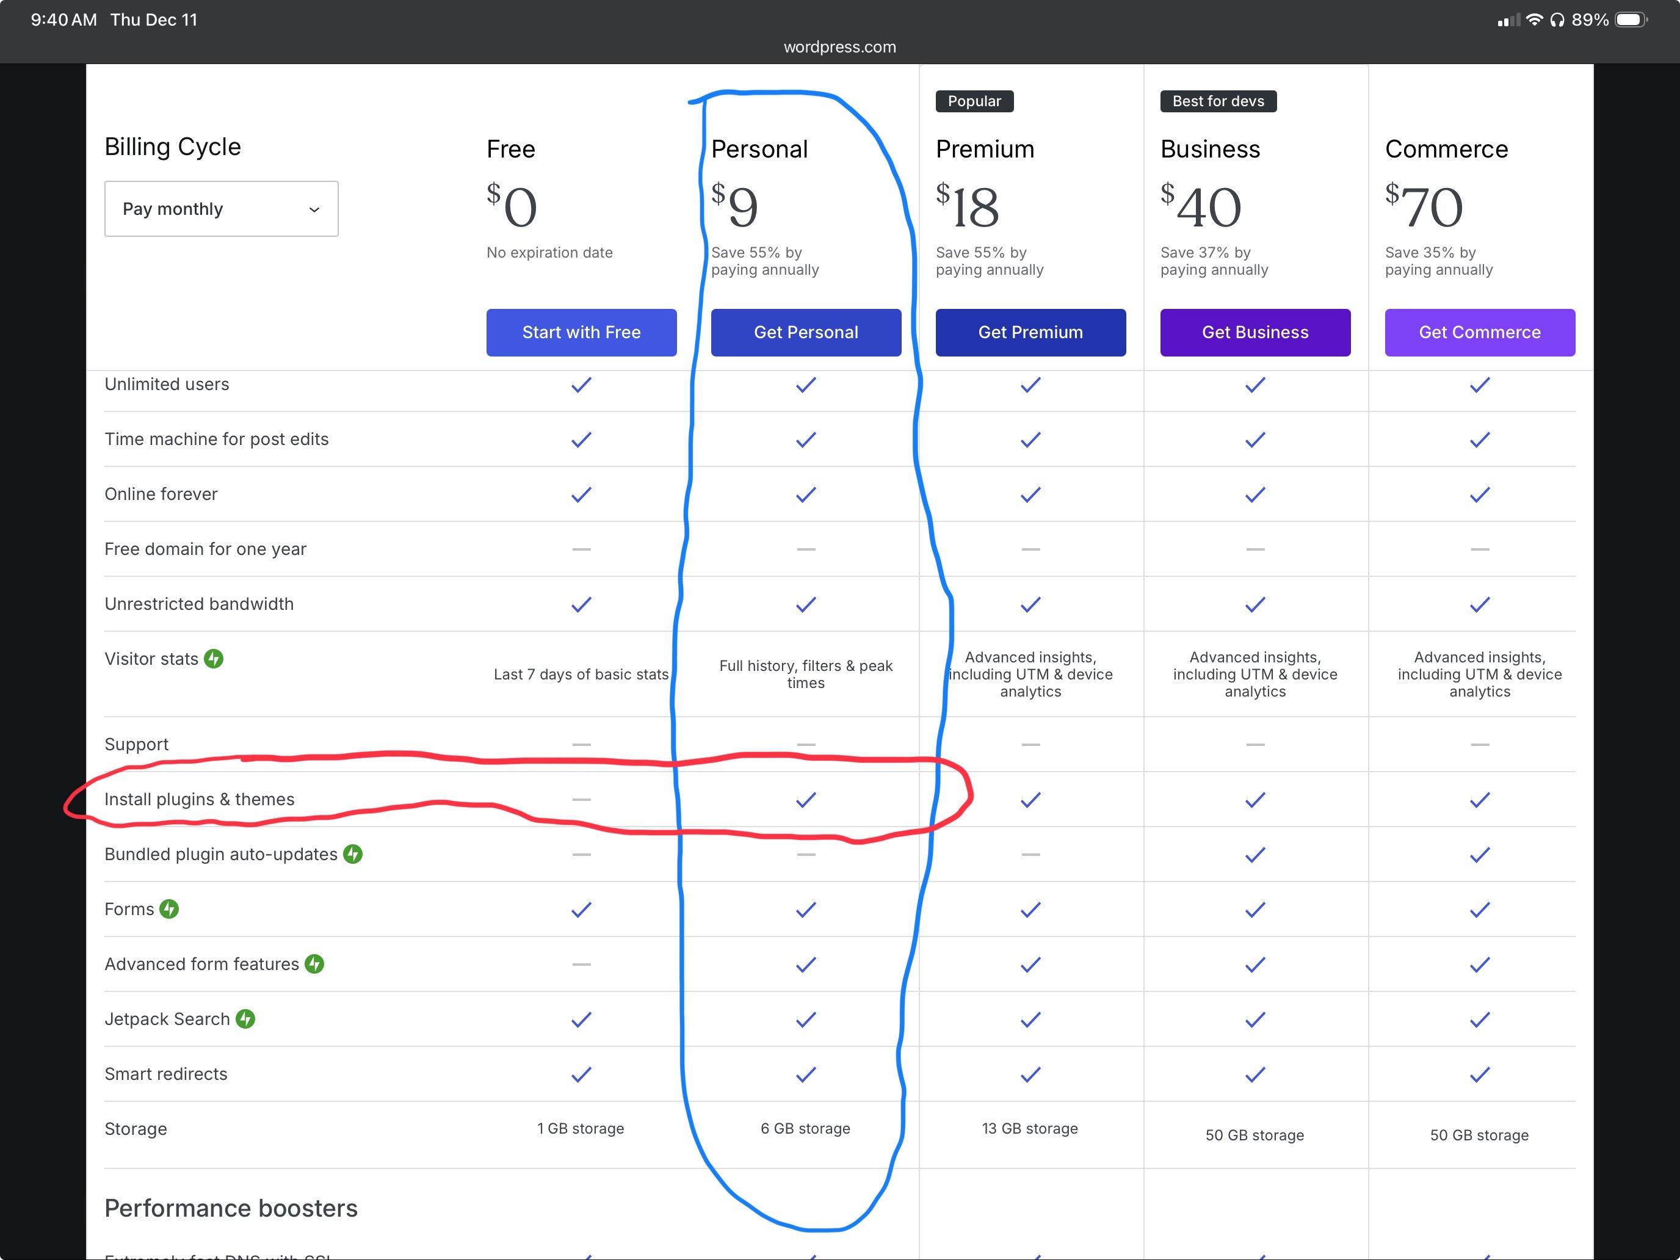Viewport: 1680px width, 1260px height.
Task: Click green Jetpack icon beside Forms
Action: click(x=168, y=908)
